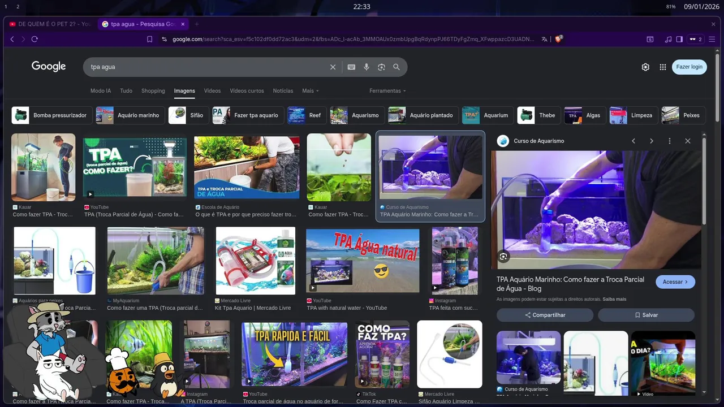Open a new browser tab with plus

click(x=197, y=24)
